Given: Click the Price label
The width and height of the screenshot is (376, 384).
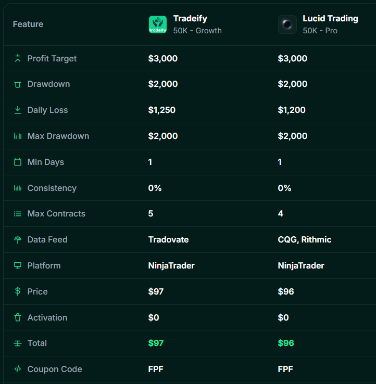Looking at the screenshot, I should click(37, 291).
